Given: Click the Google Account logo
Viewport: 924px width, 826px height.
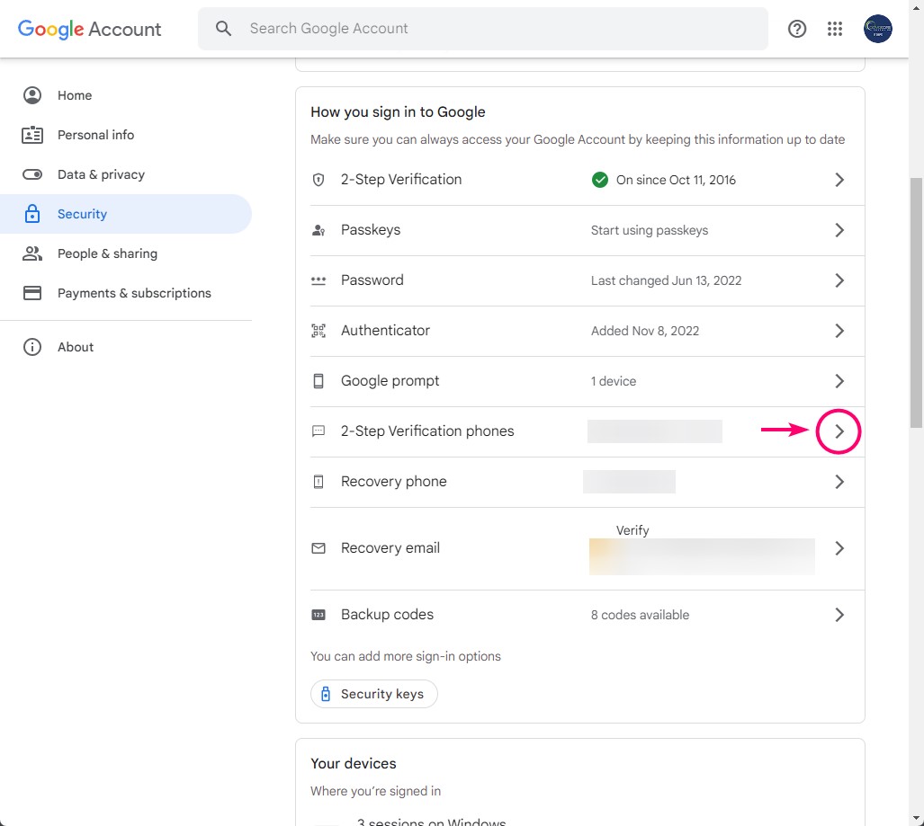Looking at the screenshot, I should click(x=89, y=29).
